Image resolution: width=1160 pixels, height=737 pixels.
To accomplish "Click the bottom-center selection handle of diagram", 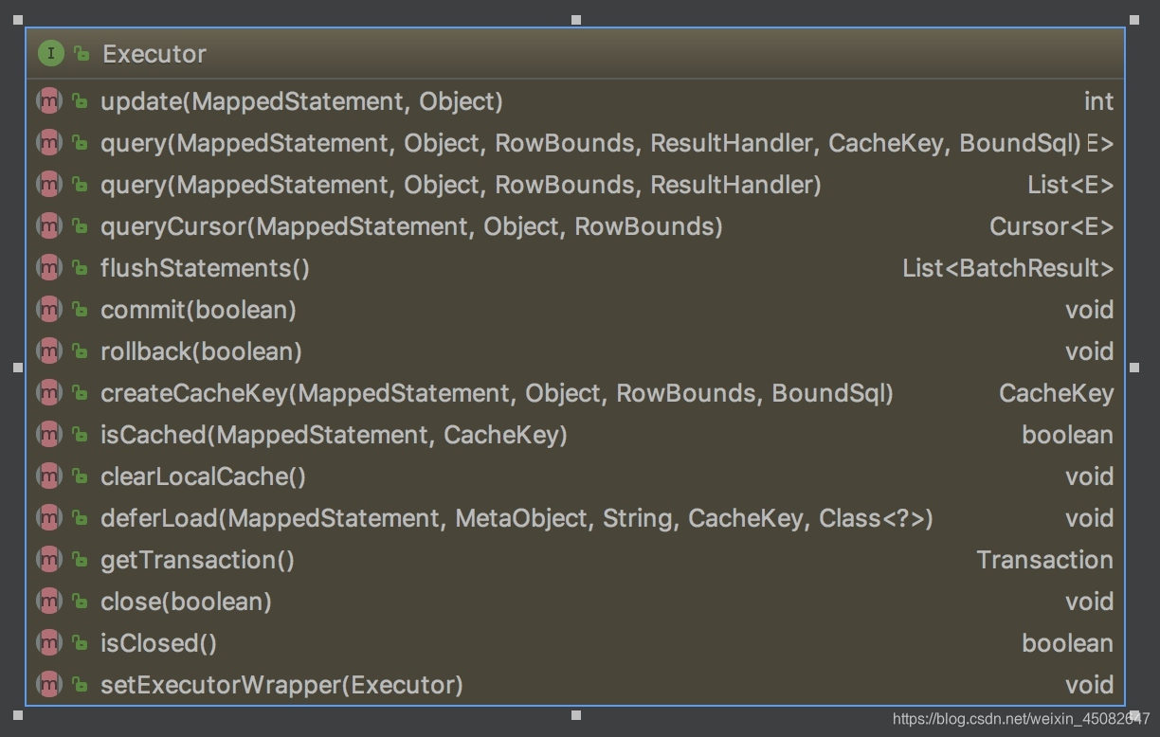I will click(x=575, y=715).
